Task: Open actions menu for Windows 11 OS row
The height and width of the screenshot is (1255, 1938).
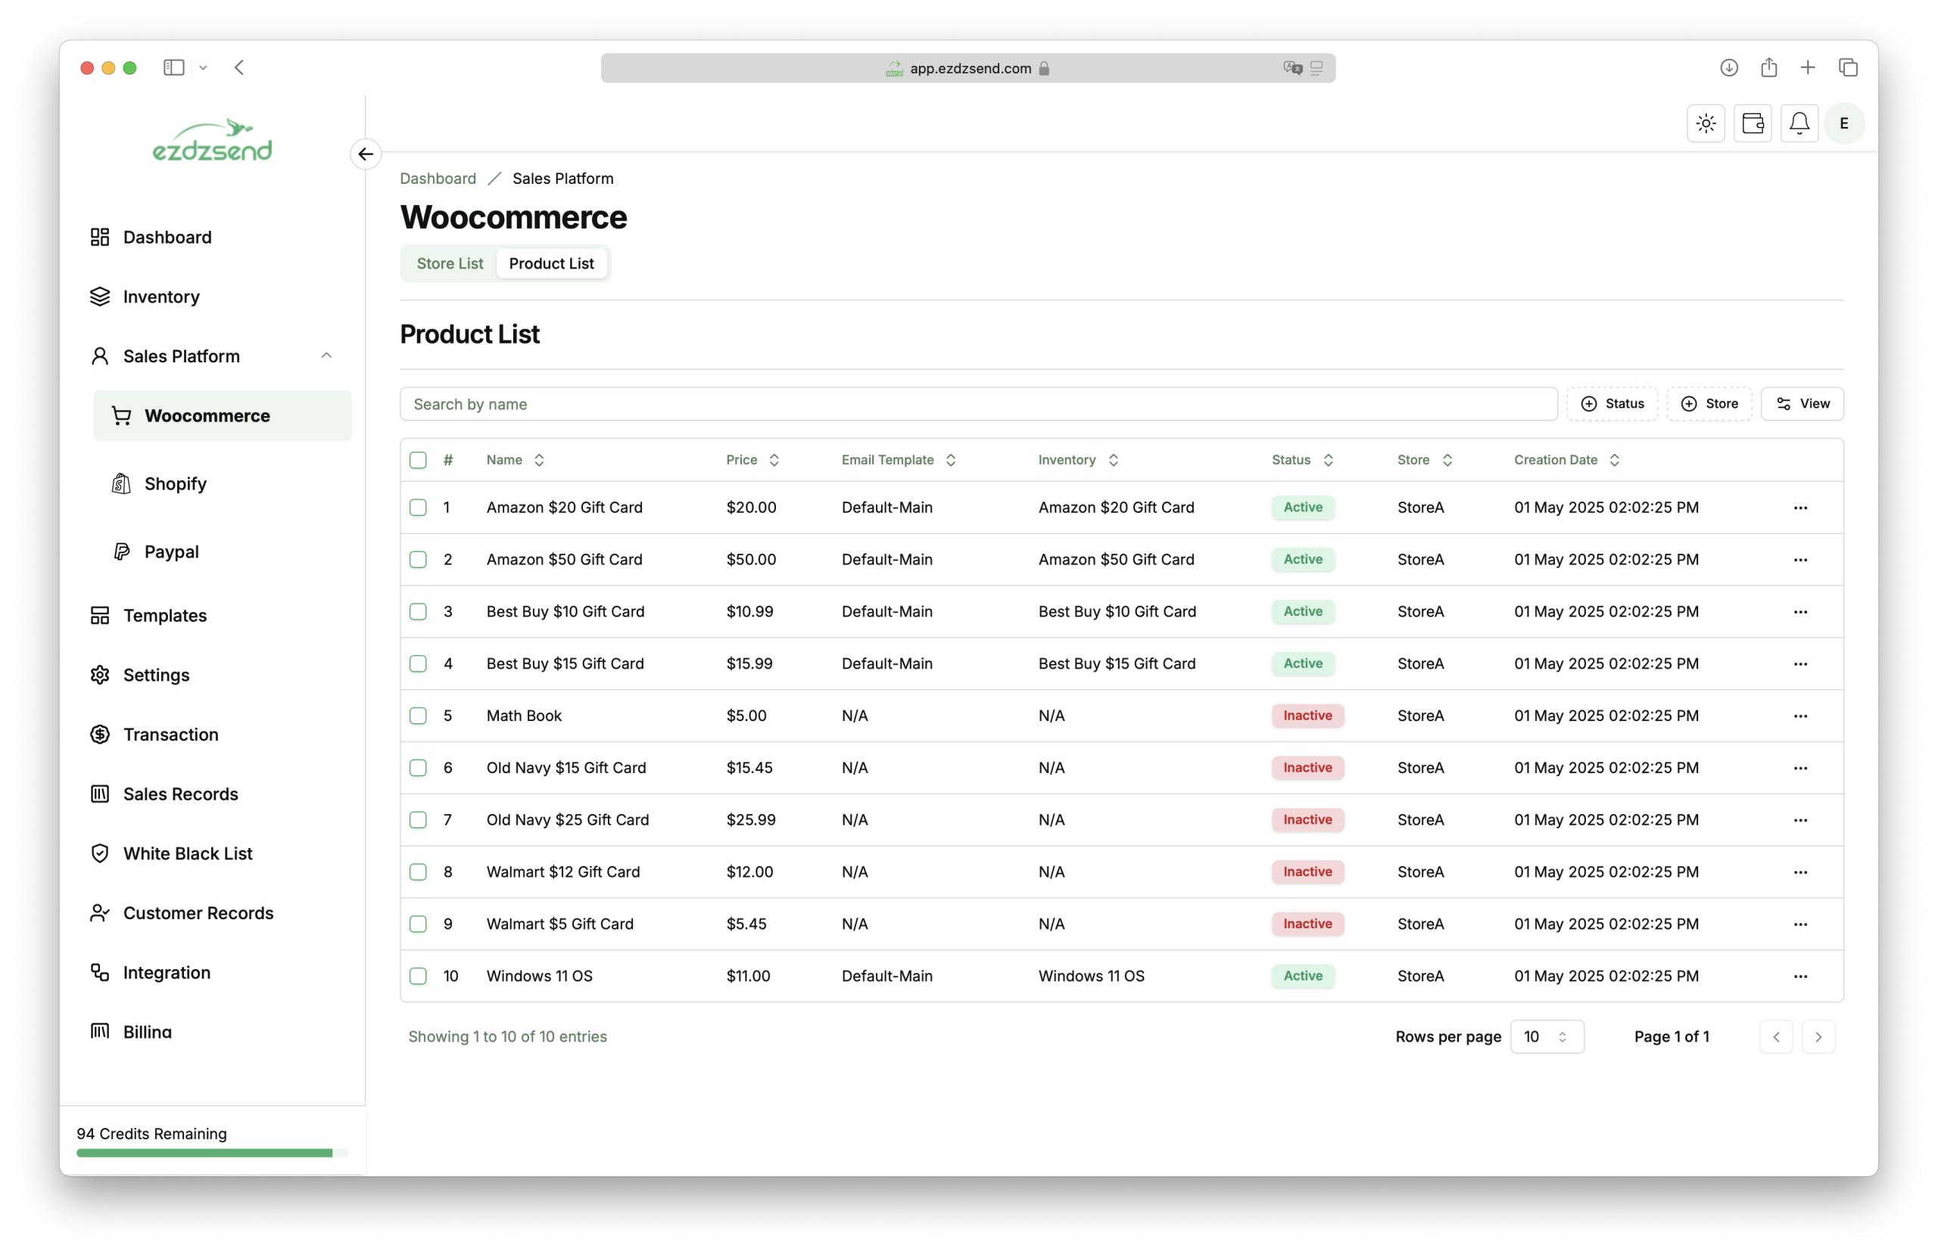Action: tap(1799, 977)
